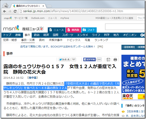Select the 事件 navigation item
The height and width of the screenshot is (119, 146).
pyautogui.click(x=27, y=35)
